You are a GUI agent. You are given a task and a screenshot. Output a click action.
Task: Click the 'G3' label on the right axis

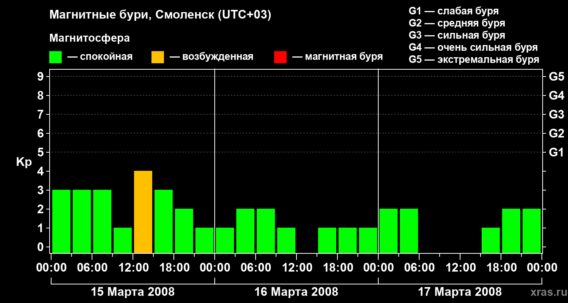point(557,115)
